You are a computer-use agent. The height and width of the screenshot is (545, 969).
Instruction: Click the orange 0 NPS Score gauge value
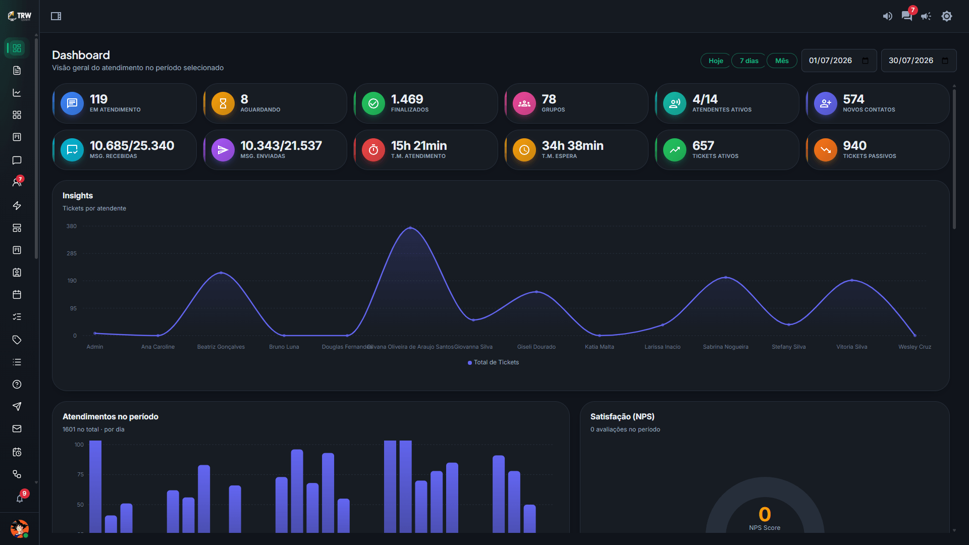765,514
